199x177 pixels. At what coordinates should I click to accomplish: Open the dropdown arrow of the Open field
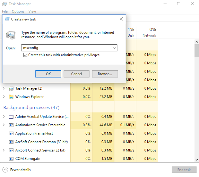click(115, 48)
